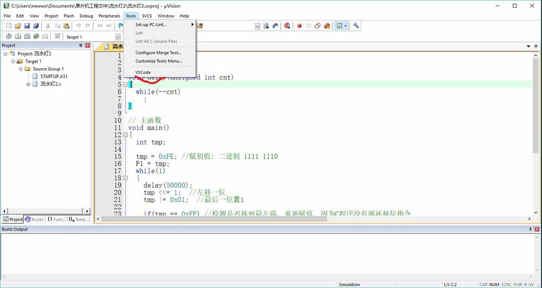Pin the Project panel
The width and height of the screenshot is (542, 288).
(81, 45)
